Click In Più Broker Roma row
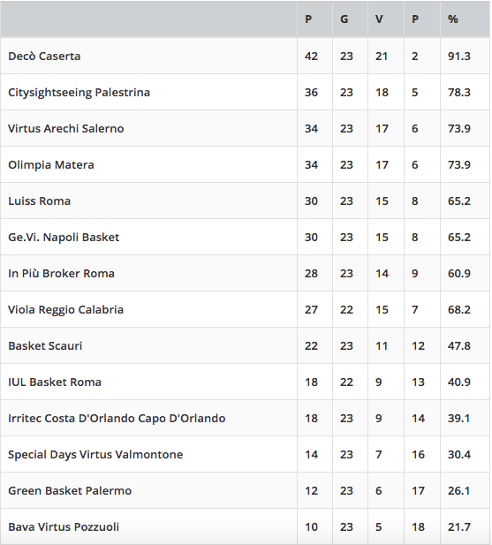 tap(246, 273)
